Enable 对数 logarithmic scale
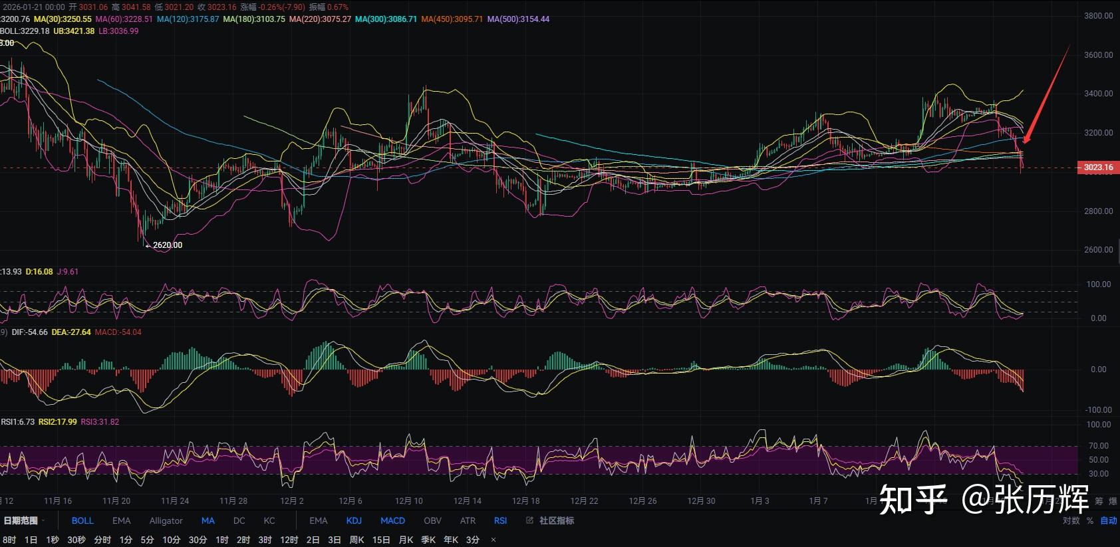The height and width of the screenshot is (547, 1120). point(1071,520)
